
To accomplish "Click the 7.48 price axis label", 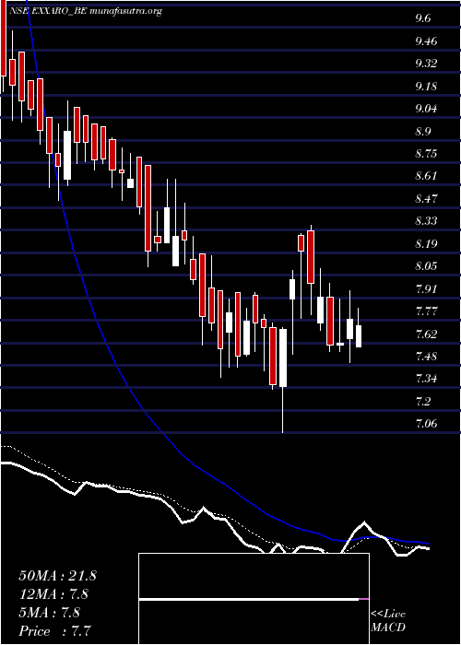I will point(426,357).
